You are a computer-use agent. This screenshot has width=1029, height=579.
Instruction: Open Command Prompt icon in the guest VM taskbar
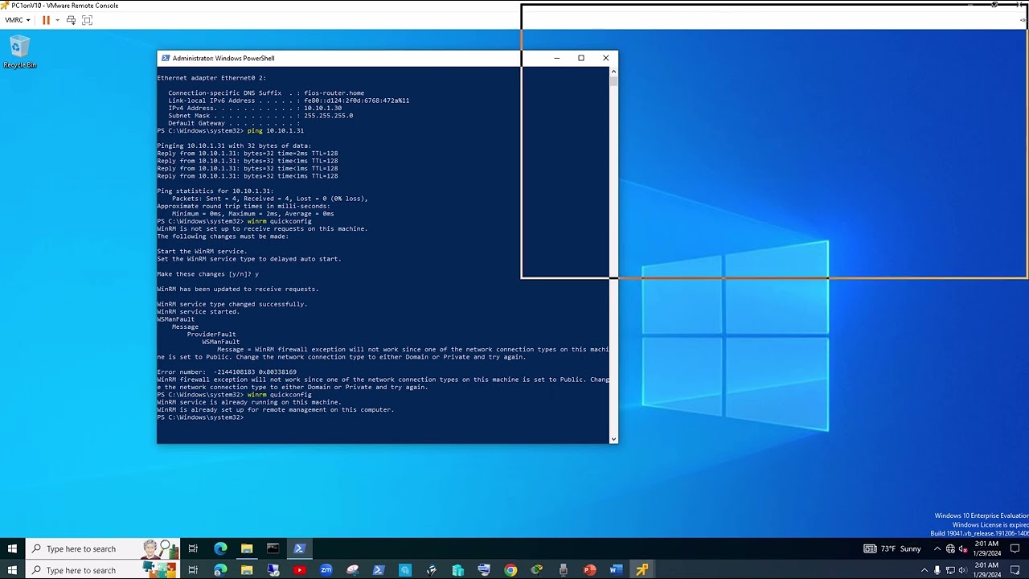pyautogui.click(x=273, y=548)
